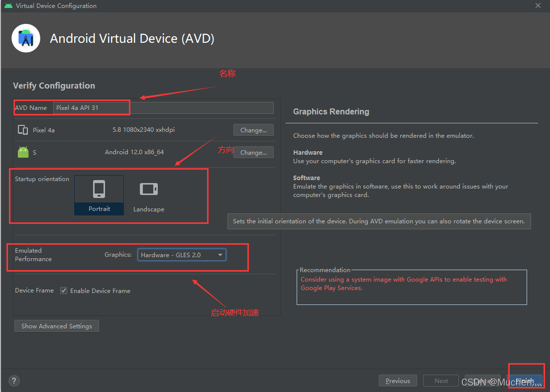Click the Pixel 4a device icon

click(x=23, y=130)
